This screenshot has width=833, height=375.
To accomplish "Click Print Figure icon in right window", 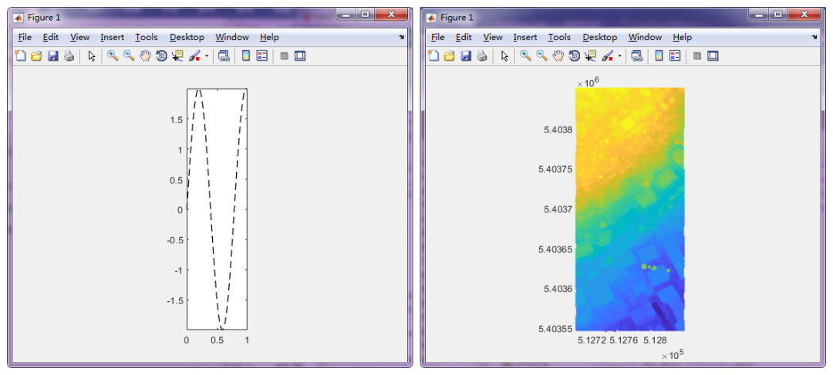I will click(481, 55).
